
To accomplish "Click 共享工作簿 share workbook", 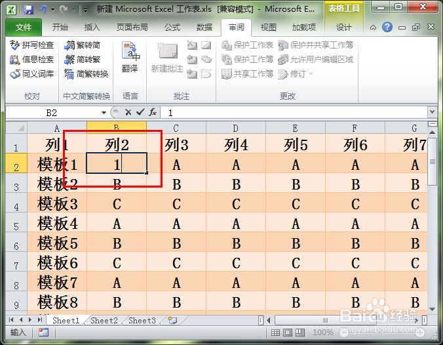I will (x=248, y=74).
